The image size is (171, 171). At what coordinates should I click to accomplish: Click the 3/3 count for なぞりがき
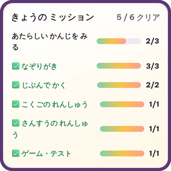[x=152, y=66]
